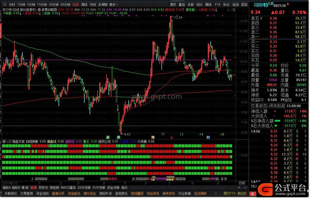
Task: Switch to 1分钟 period
Action: [21, 5]
